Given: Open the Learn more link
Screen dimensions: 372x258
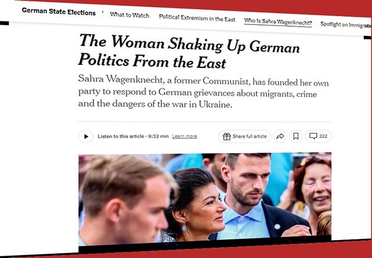Looking at the screenshot, I should point(185,136).
